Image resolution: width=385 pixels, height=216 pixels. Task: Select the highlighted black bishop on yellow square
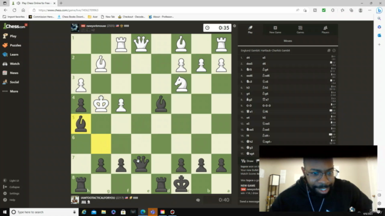81,124
